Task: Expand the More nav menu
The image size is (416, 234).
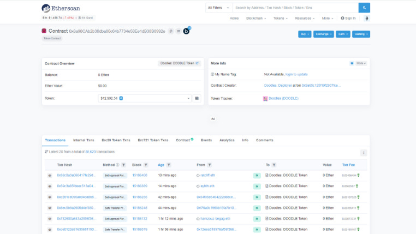Action: tap(328, 19)
